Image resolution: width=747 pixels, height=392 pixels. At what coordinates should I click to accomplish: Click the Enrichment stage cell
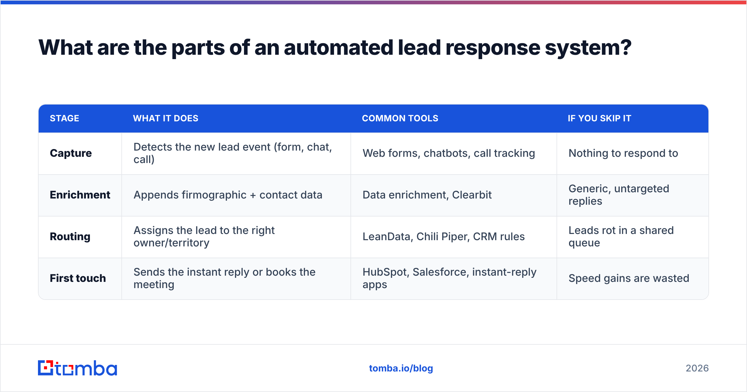(80, 195)
